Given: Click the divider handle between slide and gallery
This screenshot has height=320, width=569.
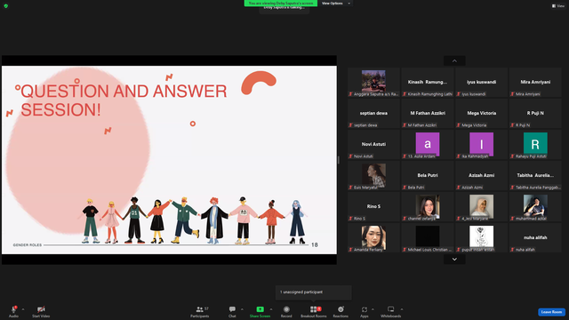Looking at the screenshot, I should [338, 160].
